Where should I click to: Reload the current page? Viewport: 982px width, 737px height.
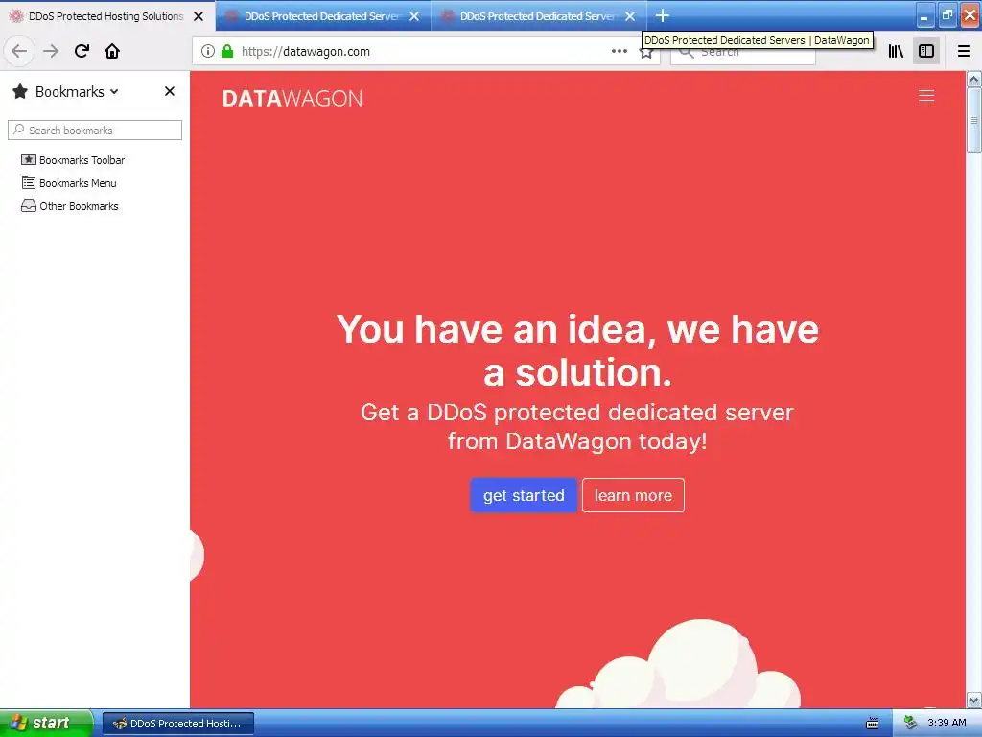coord(82,51)
